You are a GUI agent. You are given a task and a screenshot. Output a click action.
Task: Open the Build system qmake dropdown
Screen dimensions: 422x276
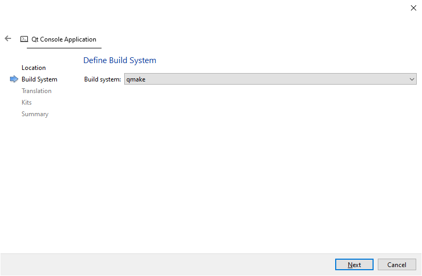270,79
